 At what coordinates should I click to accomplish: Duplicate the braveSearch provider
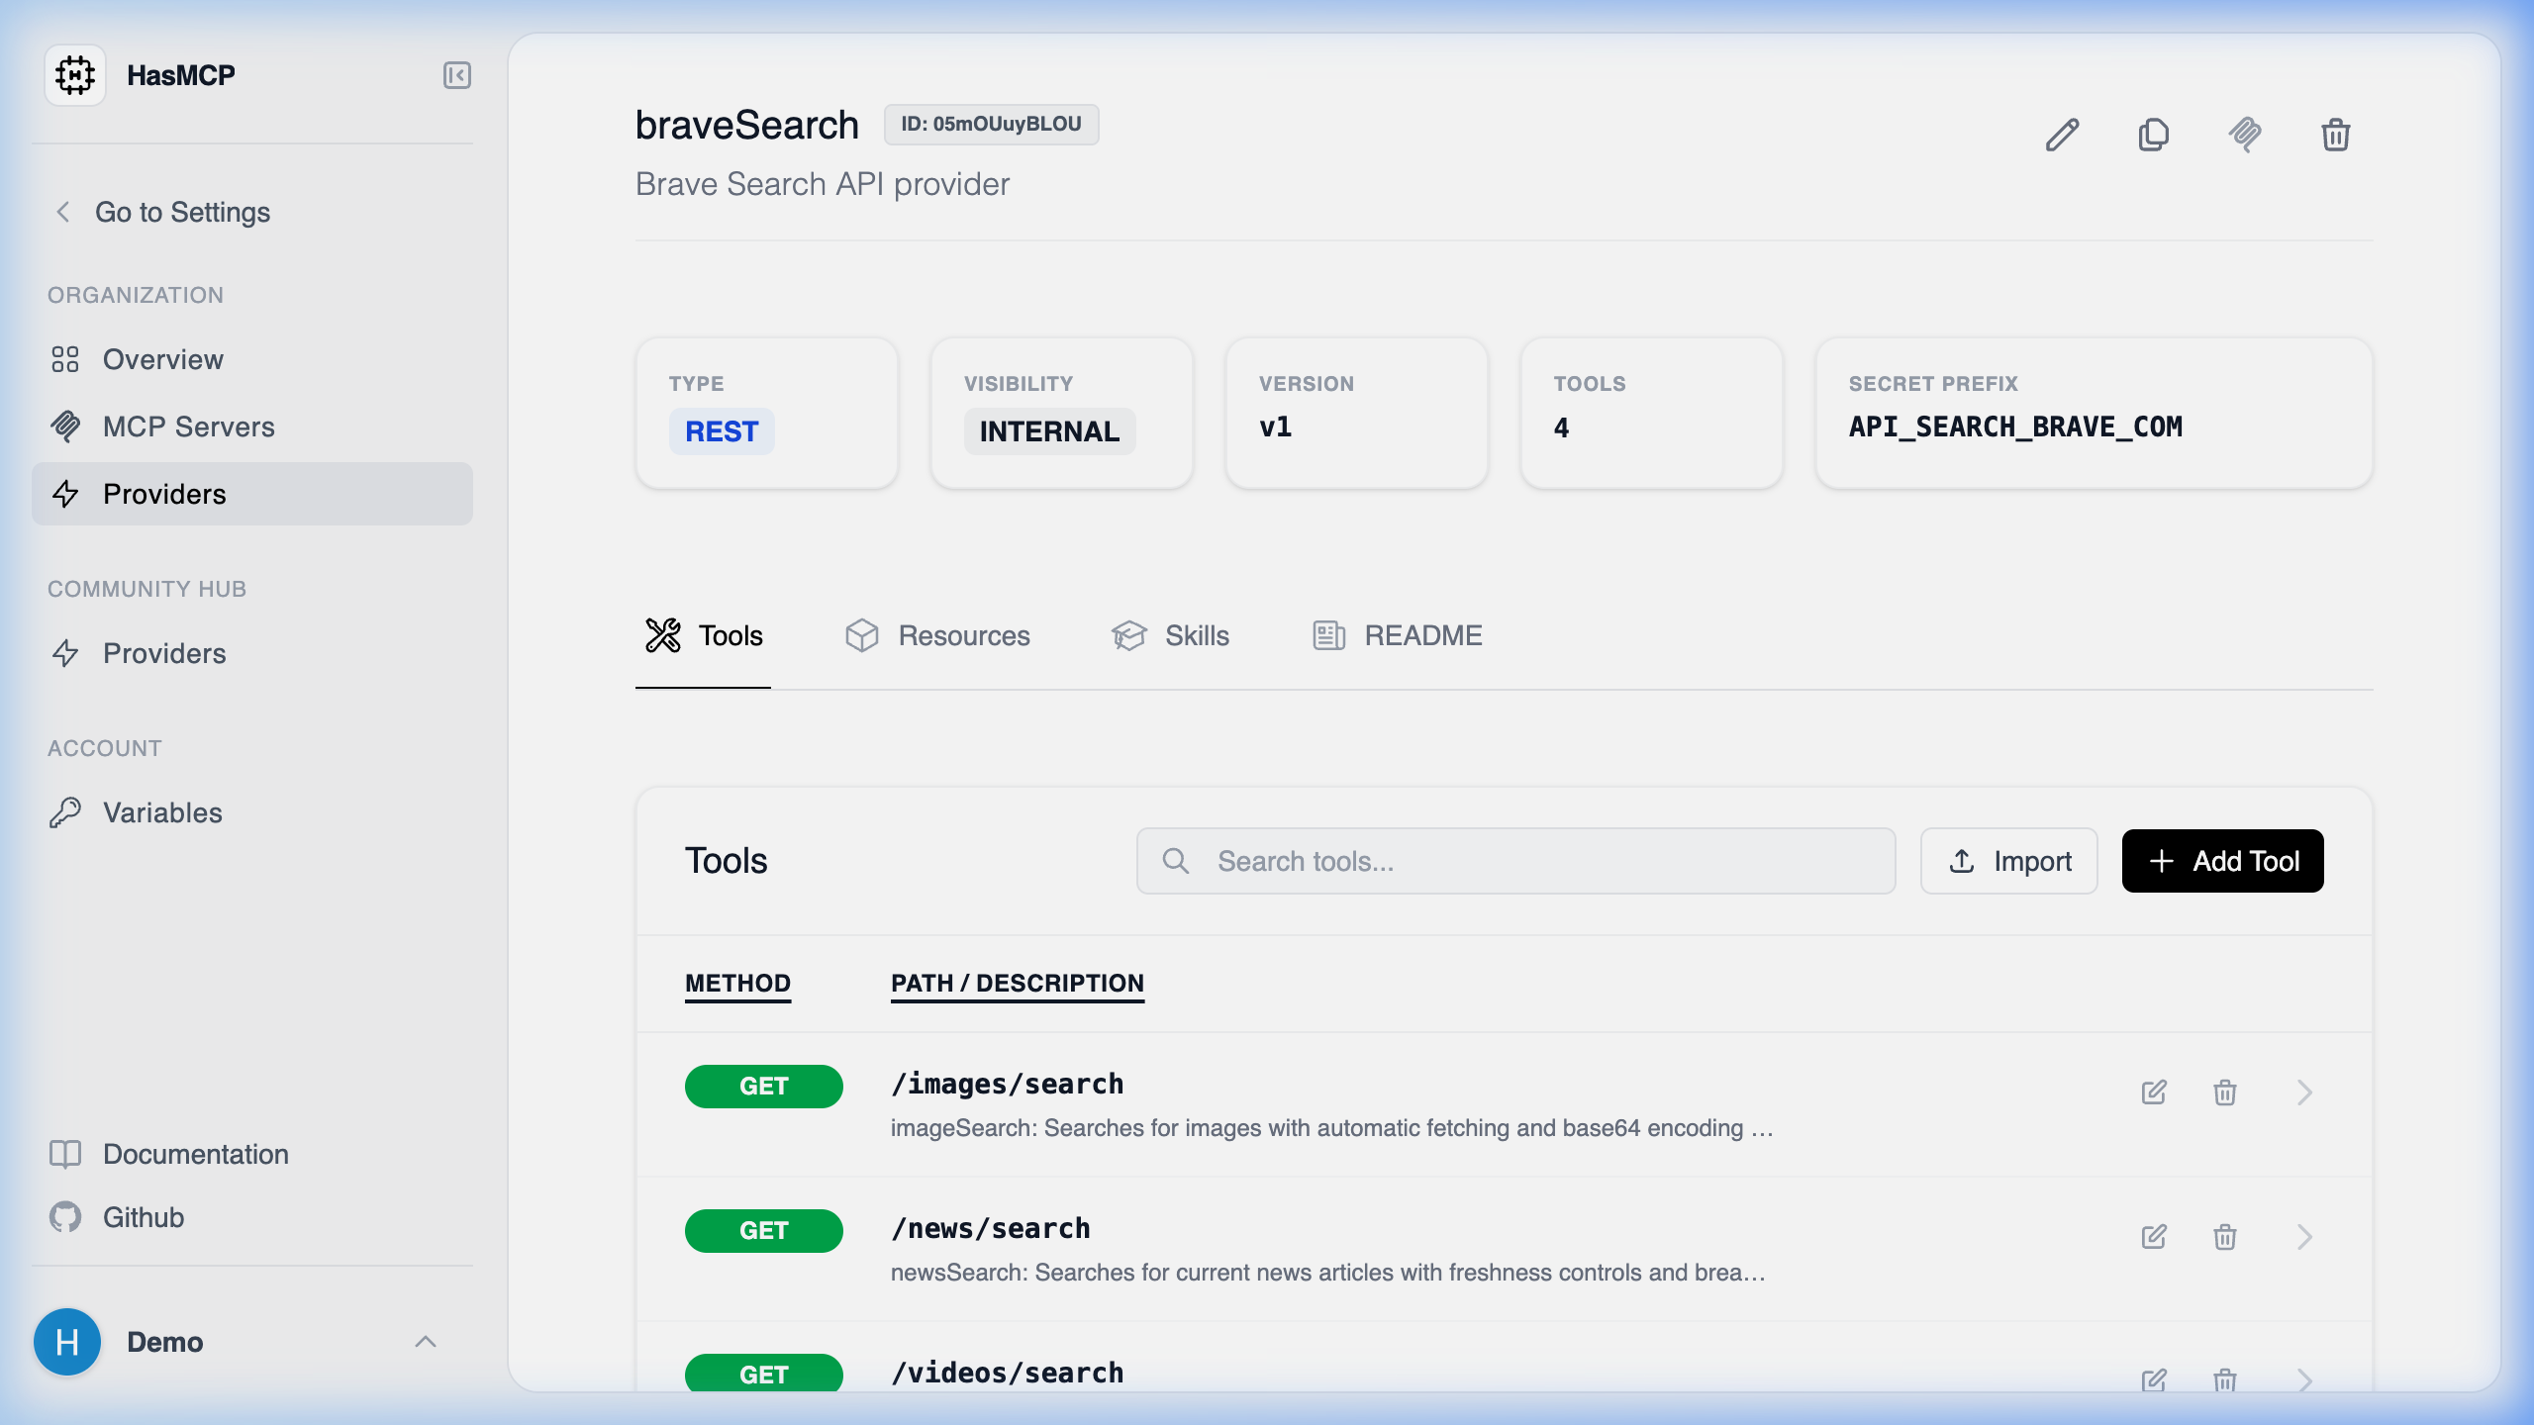(x=2153, y=136)
